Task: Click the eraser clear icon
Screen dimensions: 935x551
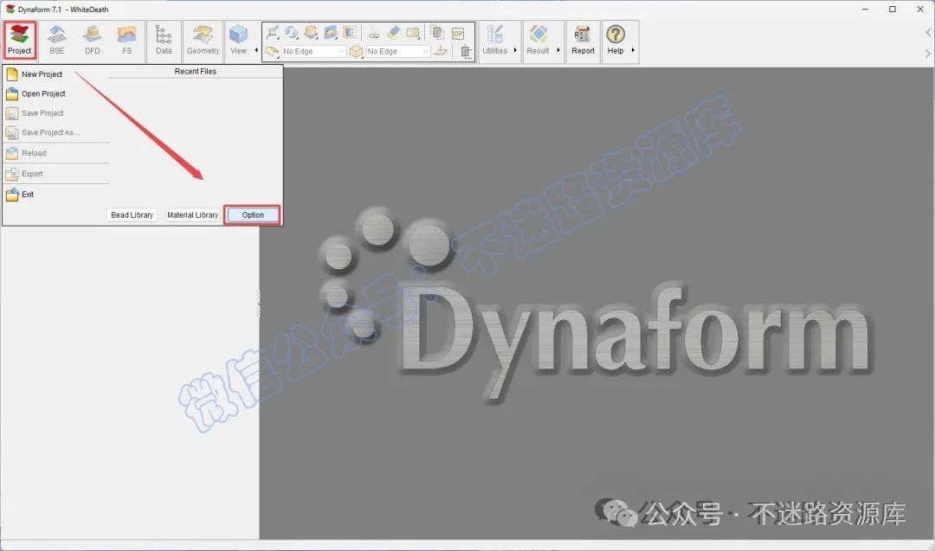Action: (394, 32)
